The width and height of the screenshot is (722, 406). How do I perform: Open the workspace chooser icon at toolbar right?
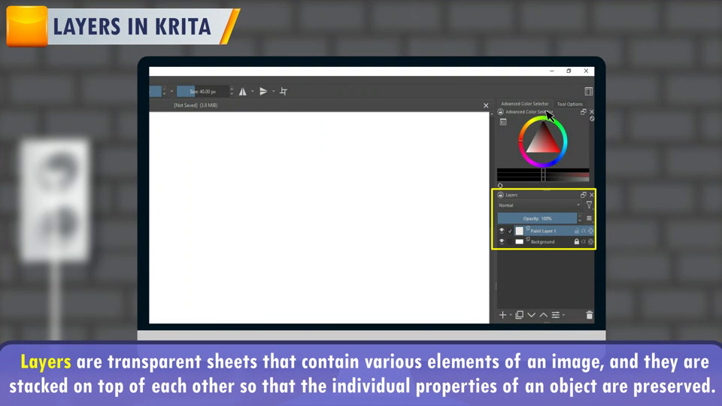click(x=588, y=91)
